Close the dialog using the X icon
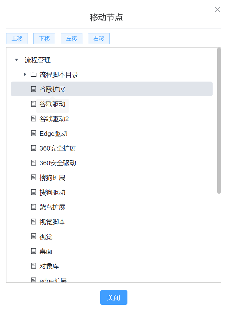 click(x=218, y=10)
